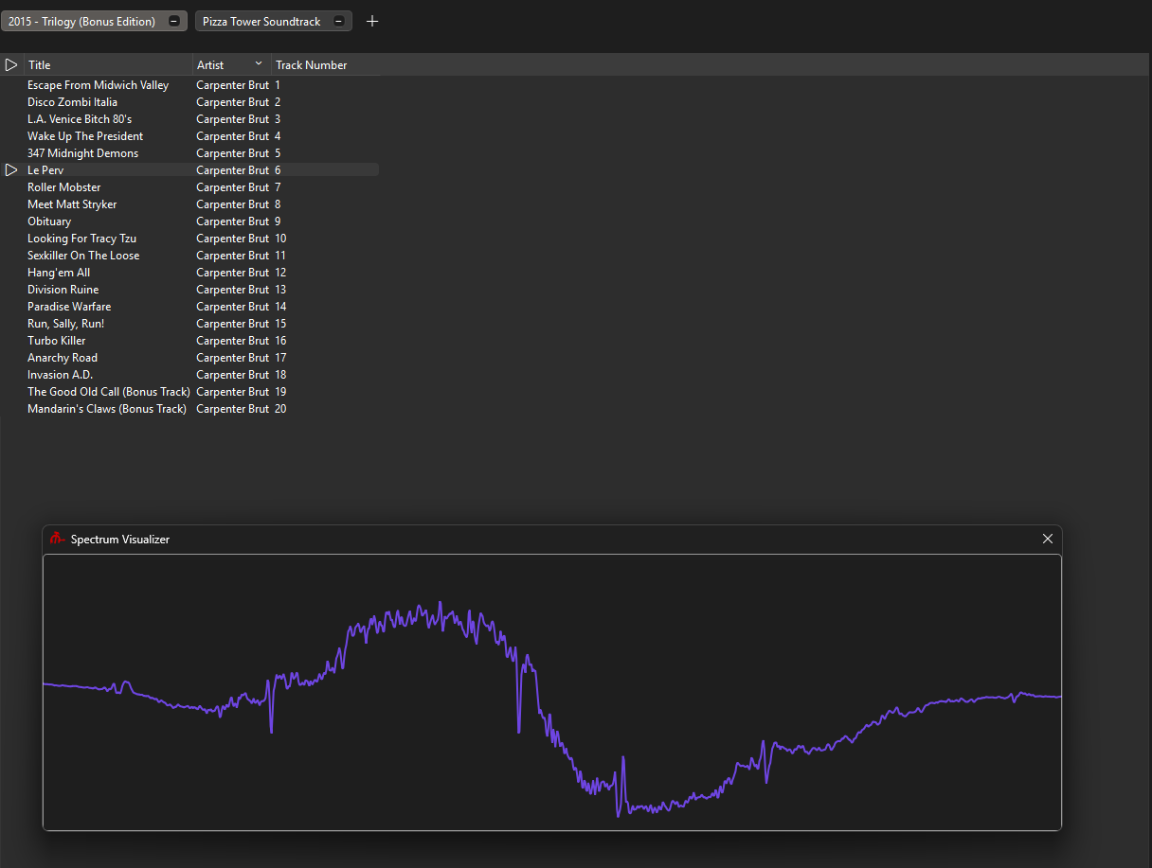Select the track Anarchy Road
The width and height of the screenshot is (1152, 868).
click(63, 358)
